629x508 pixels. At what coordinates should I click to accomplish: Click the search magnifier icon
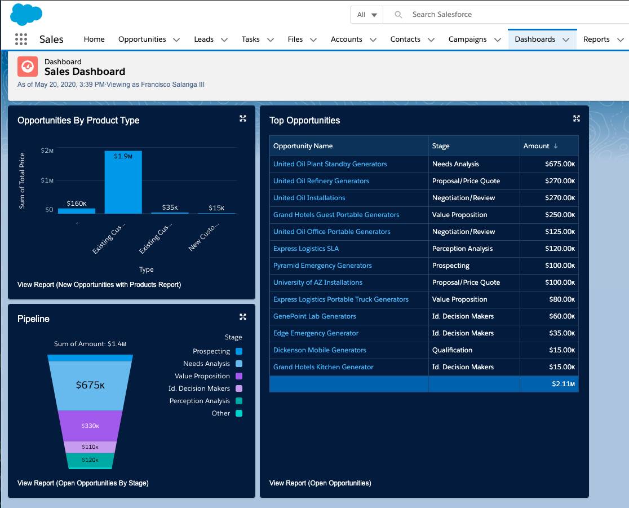[x=398, y=15]
